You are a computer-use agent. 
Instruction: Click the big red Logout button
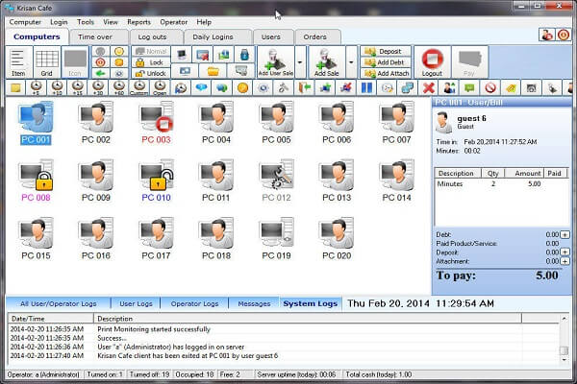click(432, 62)
